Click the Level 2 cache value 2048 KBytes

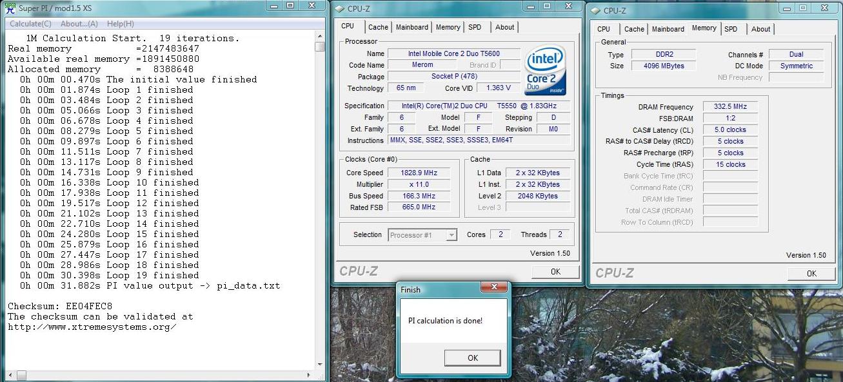537,196
